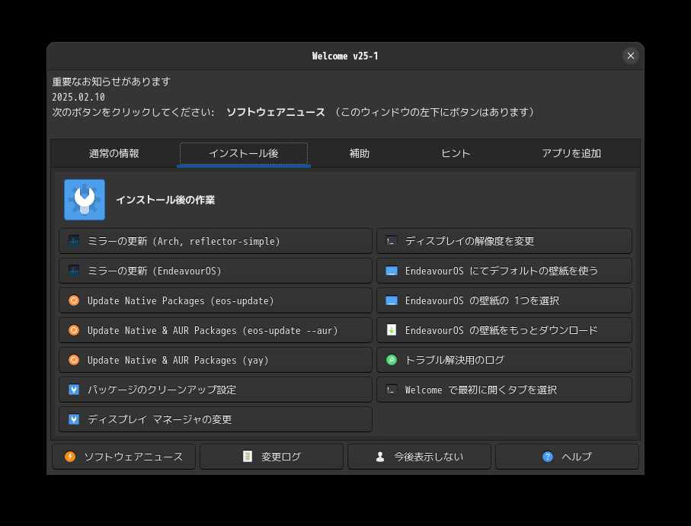Click the blue icon on パッケージのクリーンアップ設定

pos(74,390)
